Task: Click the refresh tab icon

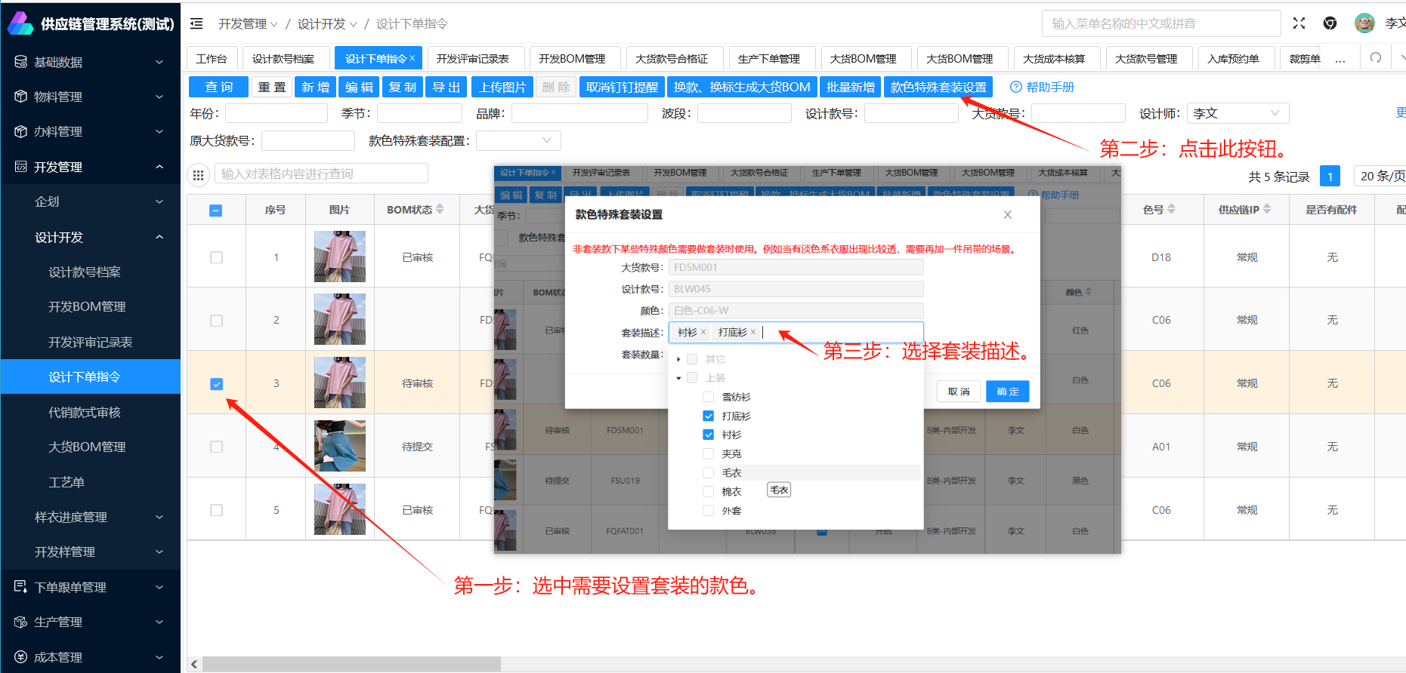Action: (x=1375, y=58)
